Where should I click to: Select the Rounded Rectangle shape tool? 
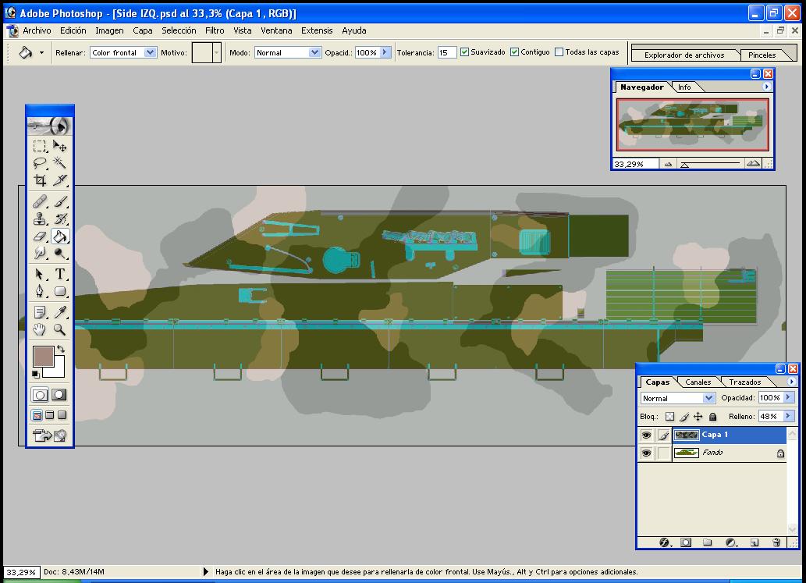point(59,292)
